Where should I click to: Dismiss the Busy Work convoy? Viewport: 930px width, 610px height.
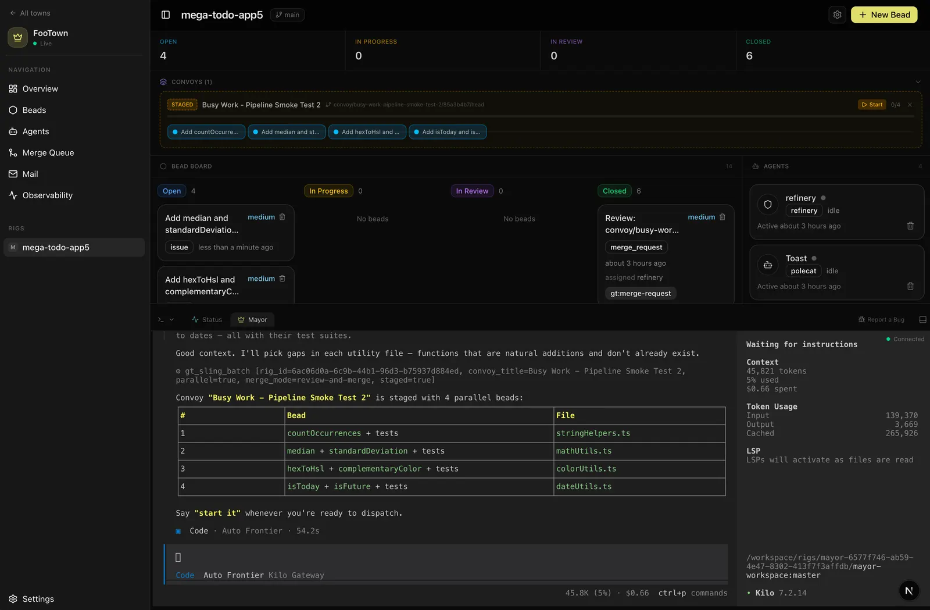(910, 105)
